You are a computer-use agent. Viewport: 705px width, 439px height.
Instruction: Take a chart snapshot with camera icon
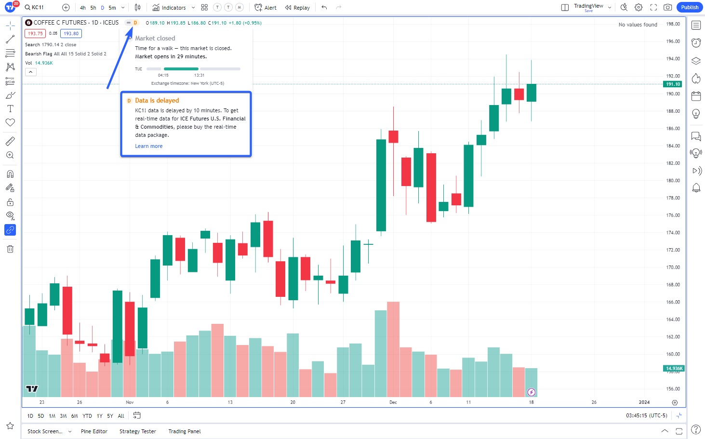coord(668,7)
